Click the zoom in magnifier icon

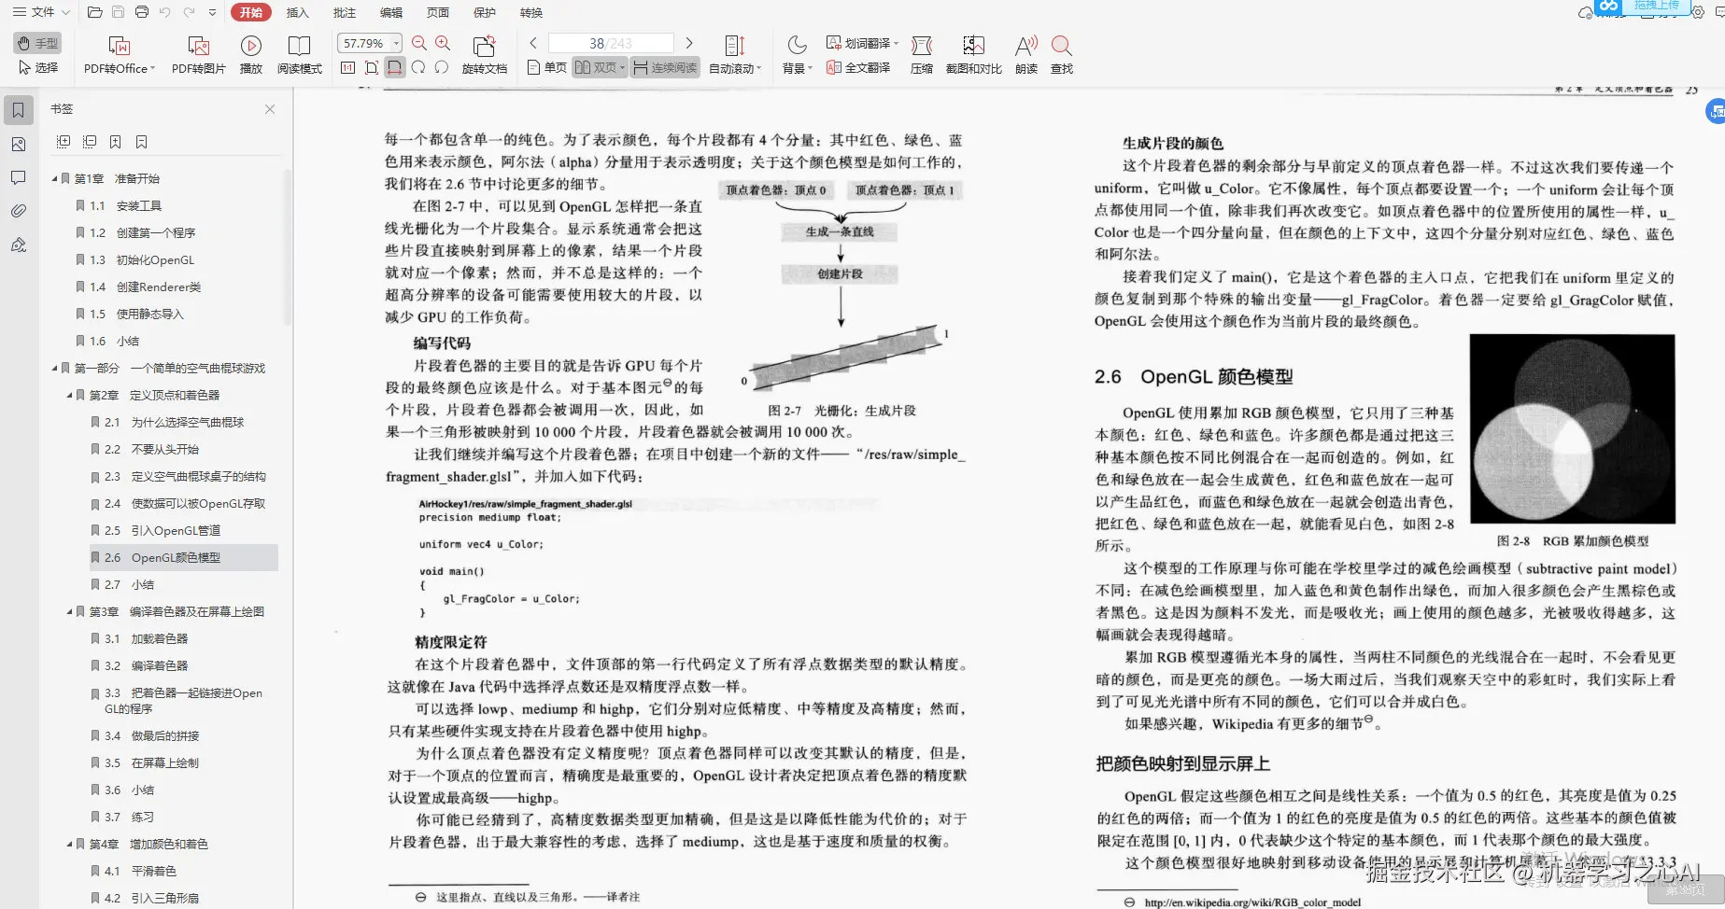click(x=443, y=43)
